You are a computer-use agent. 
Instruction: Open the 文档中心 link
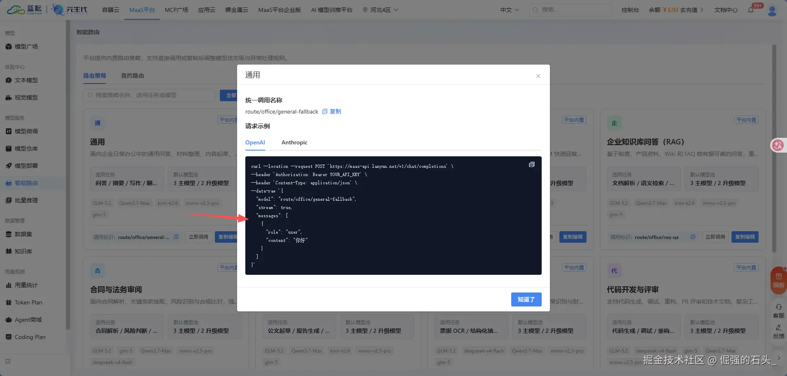[726, 10]
